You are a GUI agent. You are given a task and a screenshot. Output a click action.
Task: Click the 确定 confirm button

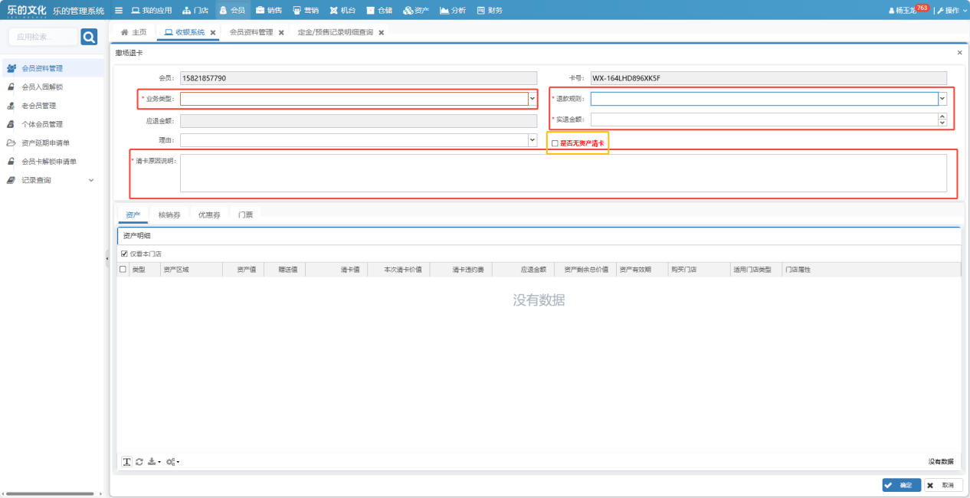(901, 485)
